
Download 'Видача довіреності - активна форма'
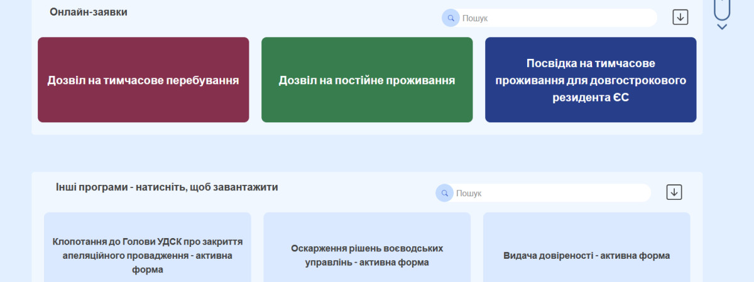pos(587,247)
